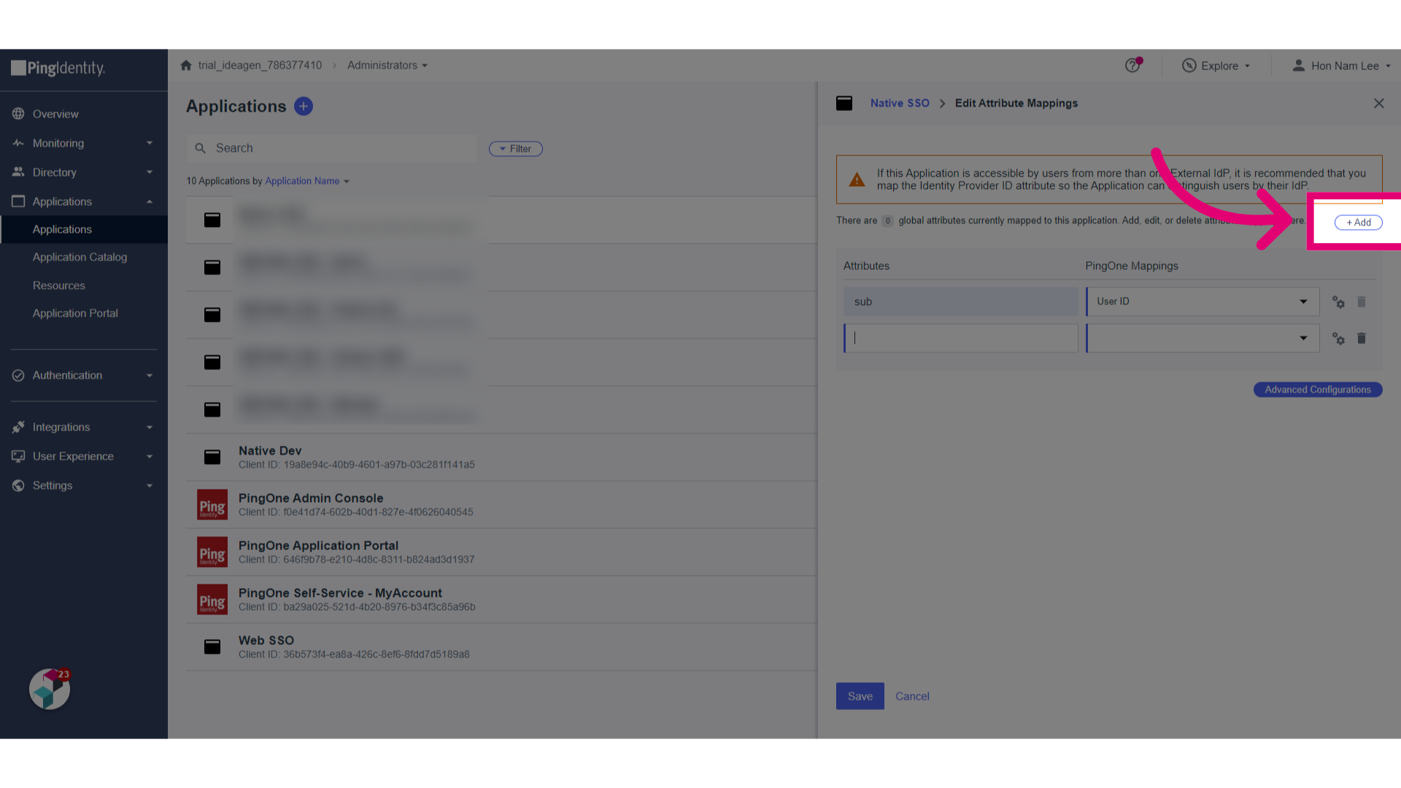Open the PingOne Admin Console row
Screen dimensions: 1401x788
pos(501,505)
